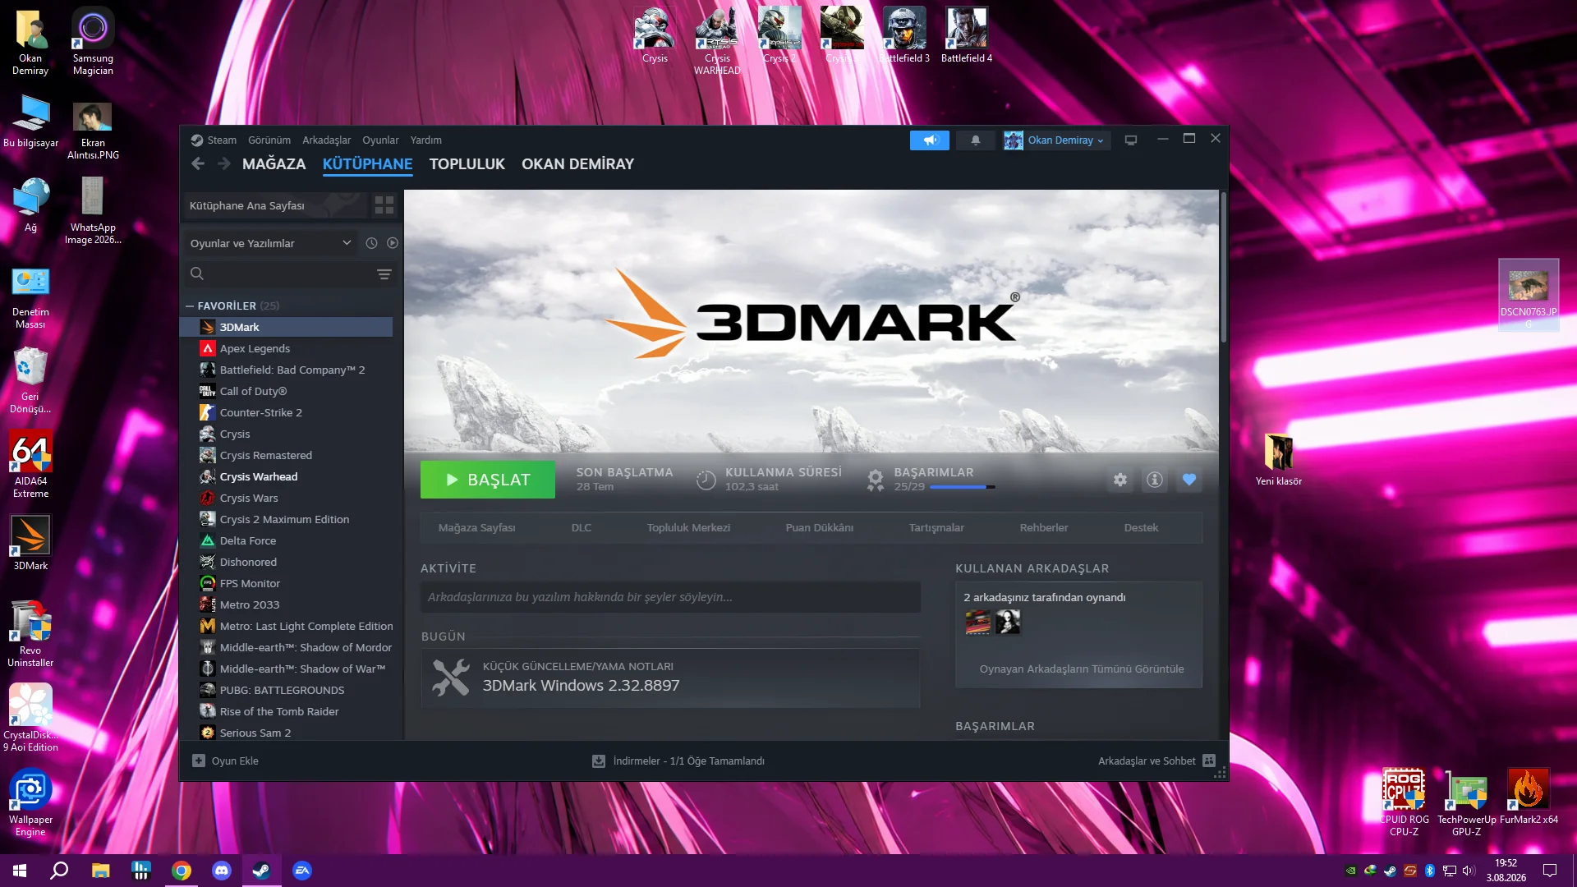The image size is (1577, 887).
Task: Open the first friend avatar thumbnail
Action: click(x=977, y=622)
